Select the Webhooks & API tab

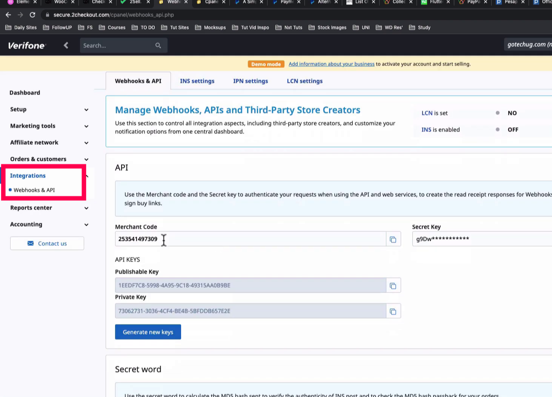pyautogui.click(x=138, y=81)
